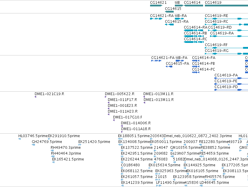Viewport: 248px width, 187px height.
Task: Open protein CG14619-PA
Action: pyautogui.click(x=231, y=78)
